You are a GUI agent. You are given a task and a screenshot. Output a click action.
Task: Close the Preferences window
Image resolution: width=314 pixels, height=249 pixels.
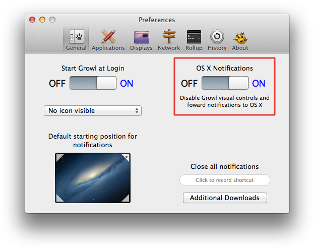[x=32, y=20]
